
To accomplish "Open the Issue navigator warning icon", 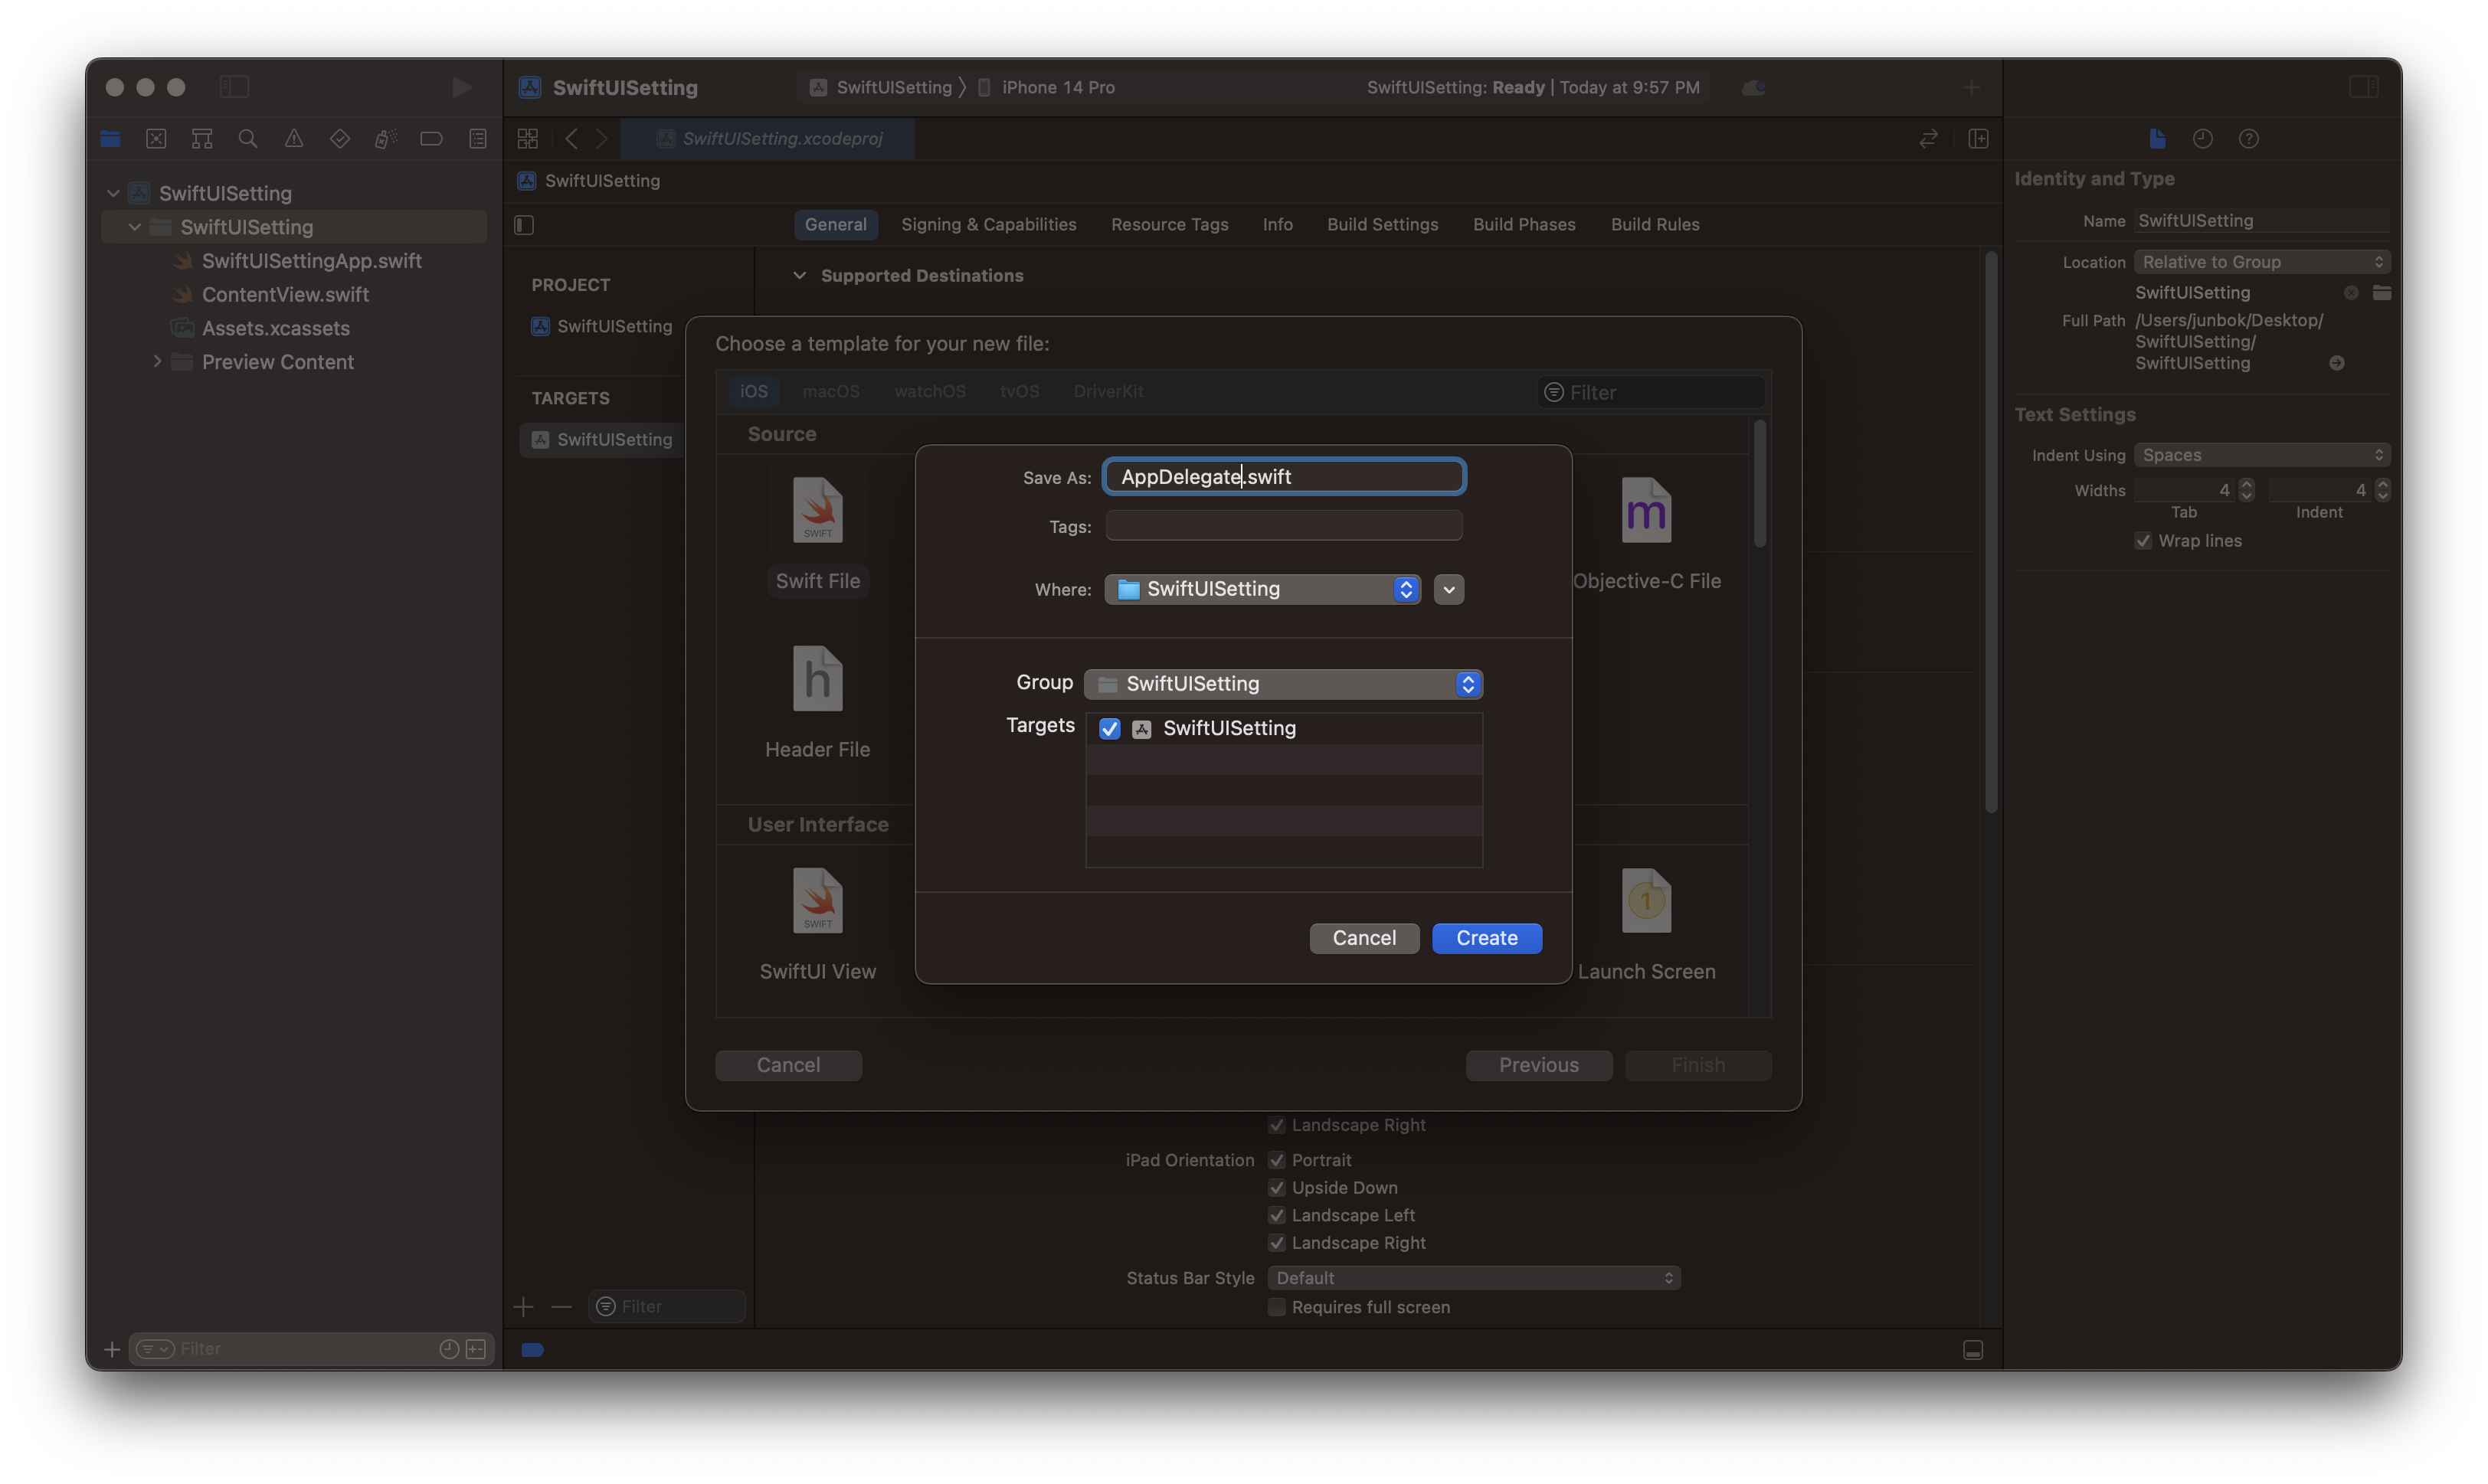I will 294,139.
